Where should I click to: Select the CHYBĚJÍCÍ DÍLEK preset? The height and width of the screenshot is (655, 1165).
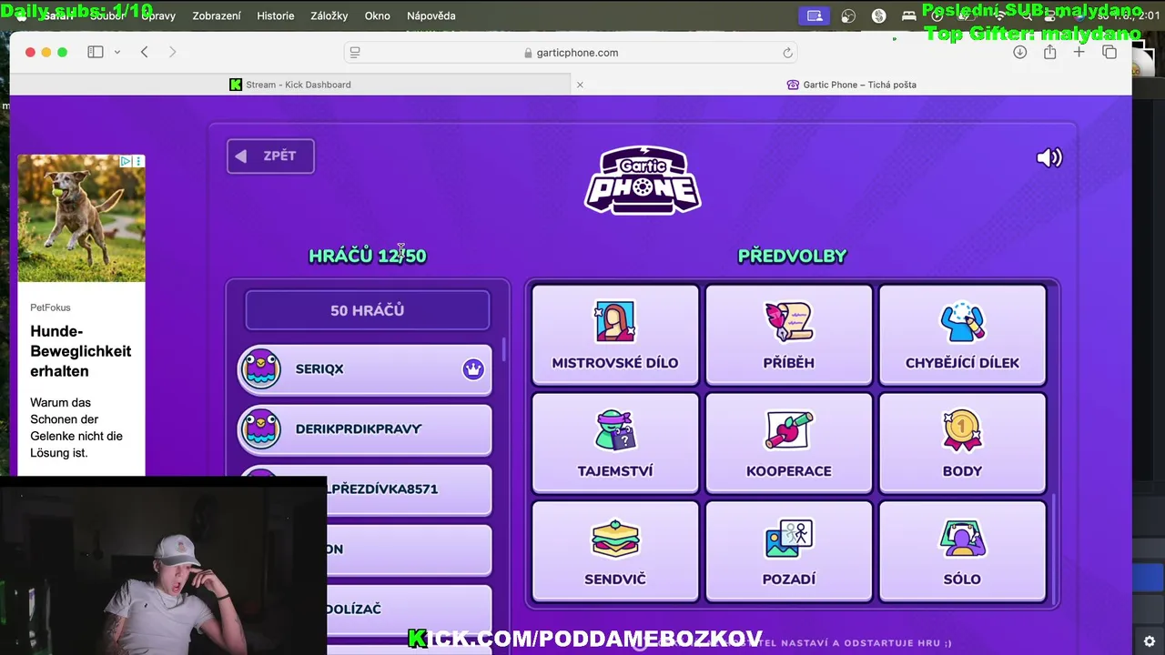coord(962,335)
